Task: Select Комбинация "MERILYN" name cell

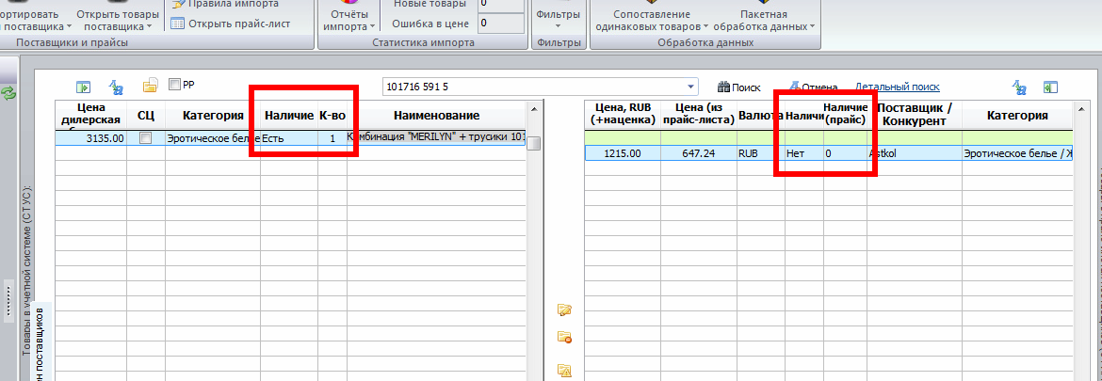Action: tap(436, 139)
